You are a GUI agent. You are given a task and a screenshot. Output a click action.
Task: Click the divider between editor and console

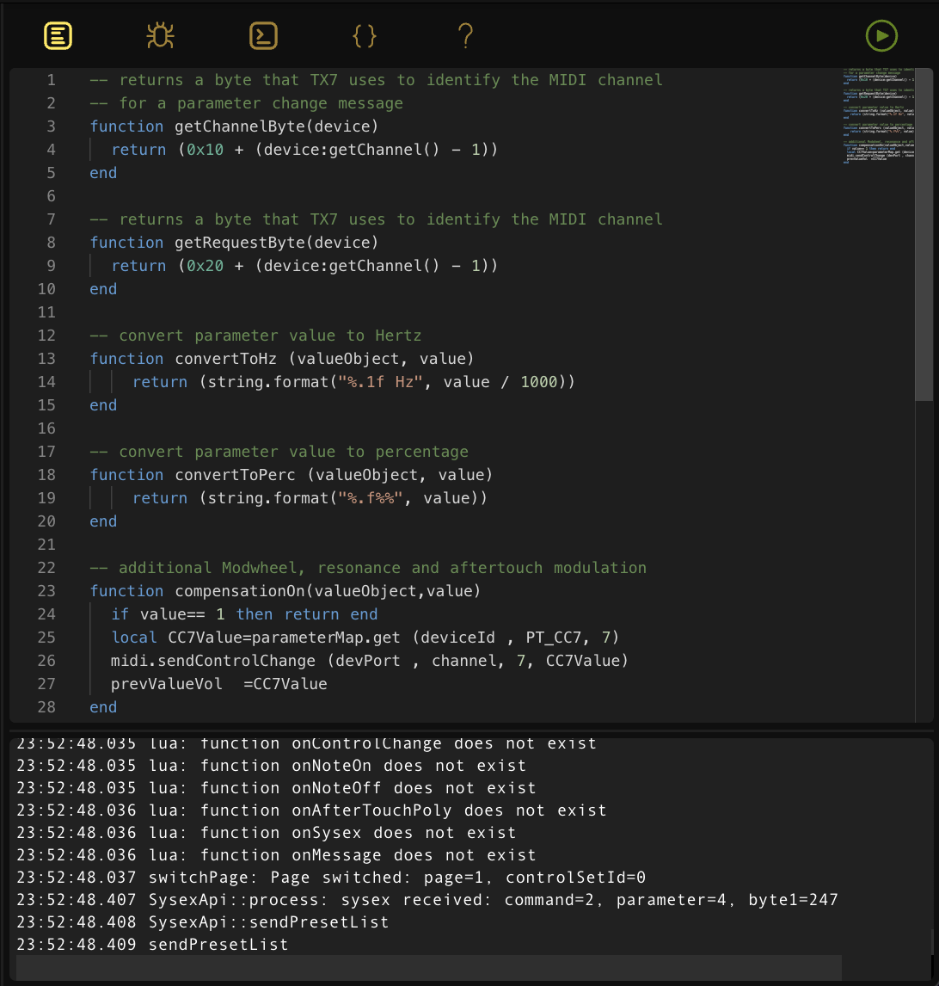coord(470,730)
